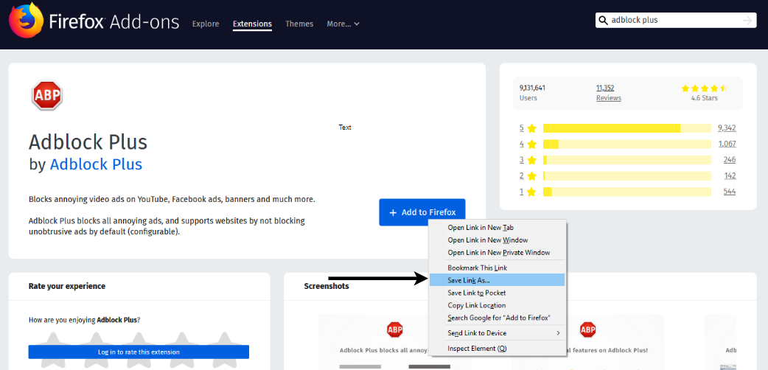
Task: Choose Inspect Element (Q)
Action: (497, 349)
